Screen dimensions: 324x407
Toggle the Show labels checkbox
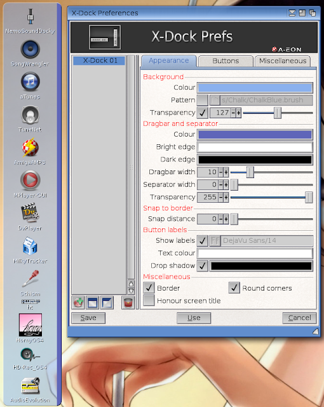[x=203, y=241]
